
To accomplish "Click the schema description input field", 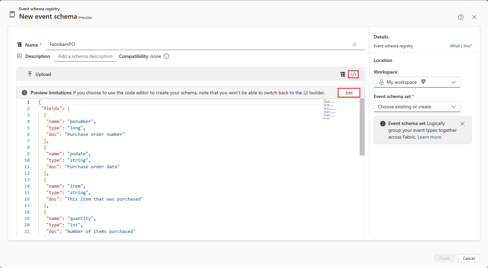I will [x=85, y=56].
